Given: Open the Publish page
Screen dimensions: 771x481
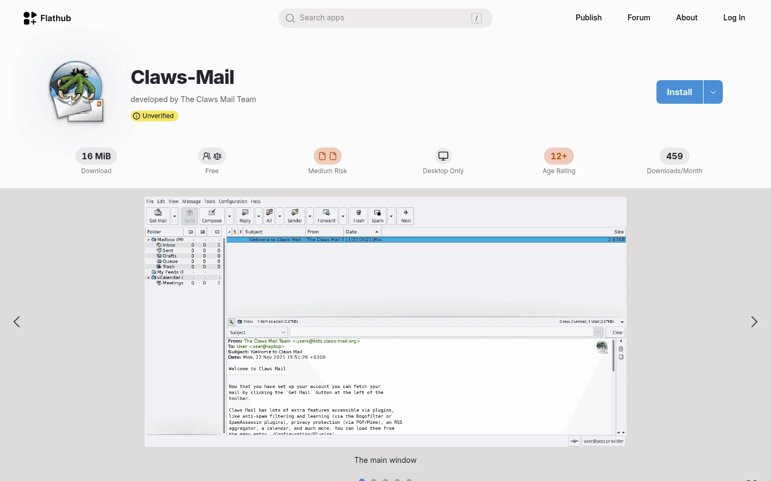Looking at the screenshot, I should pos(588,18).
